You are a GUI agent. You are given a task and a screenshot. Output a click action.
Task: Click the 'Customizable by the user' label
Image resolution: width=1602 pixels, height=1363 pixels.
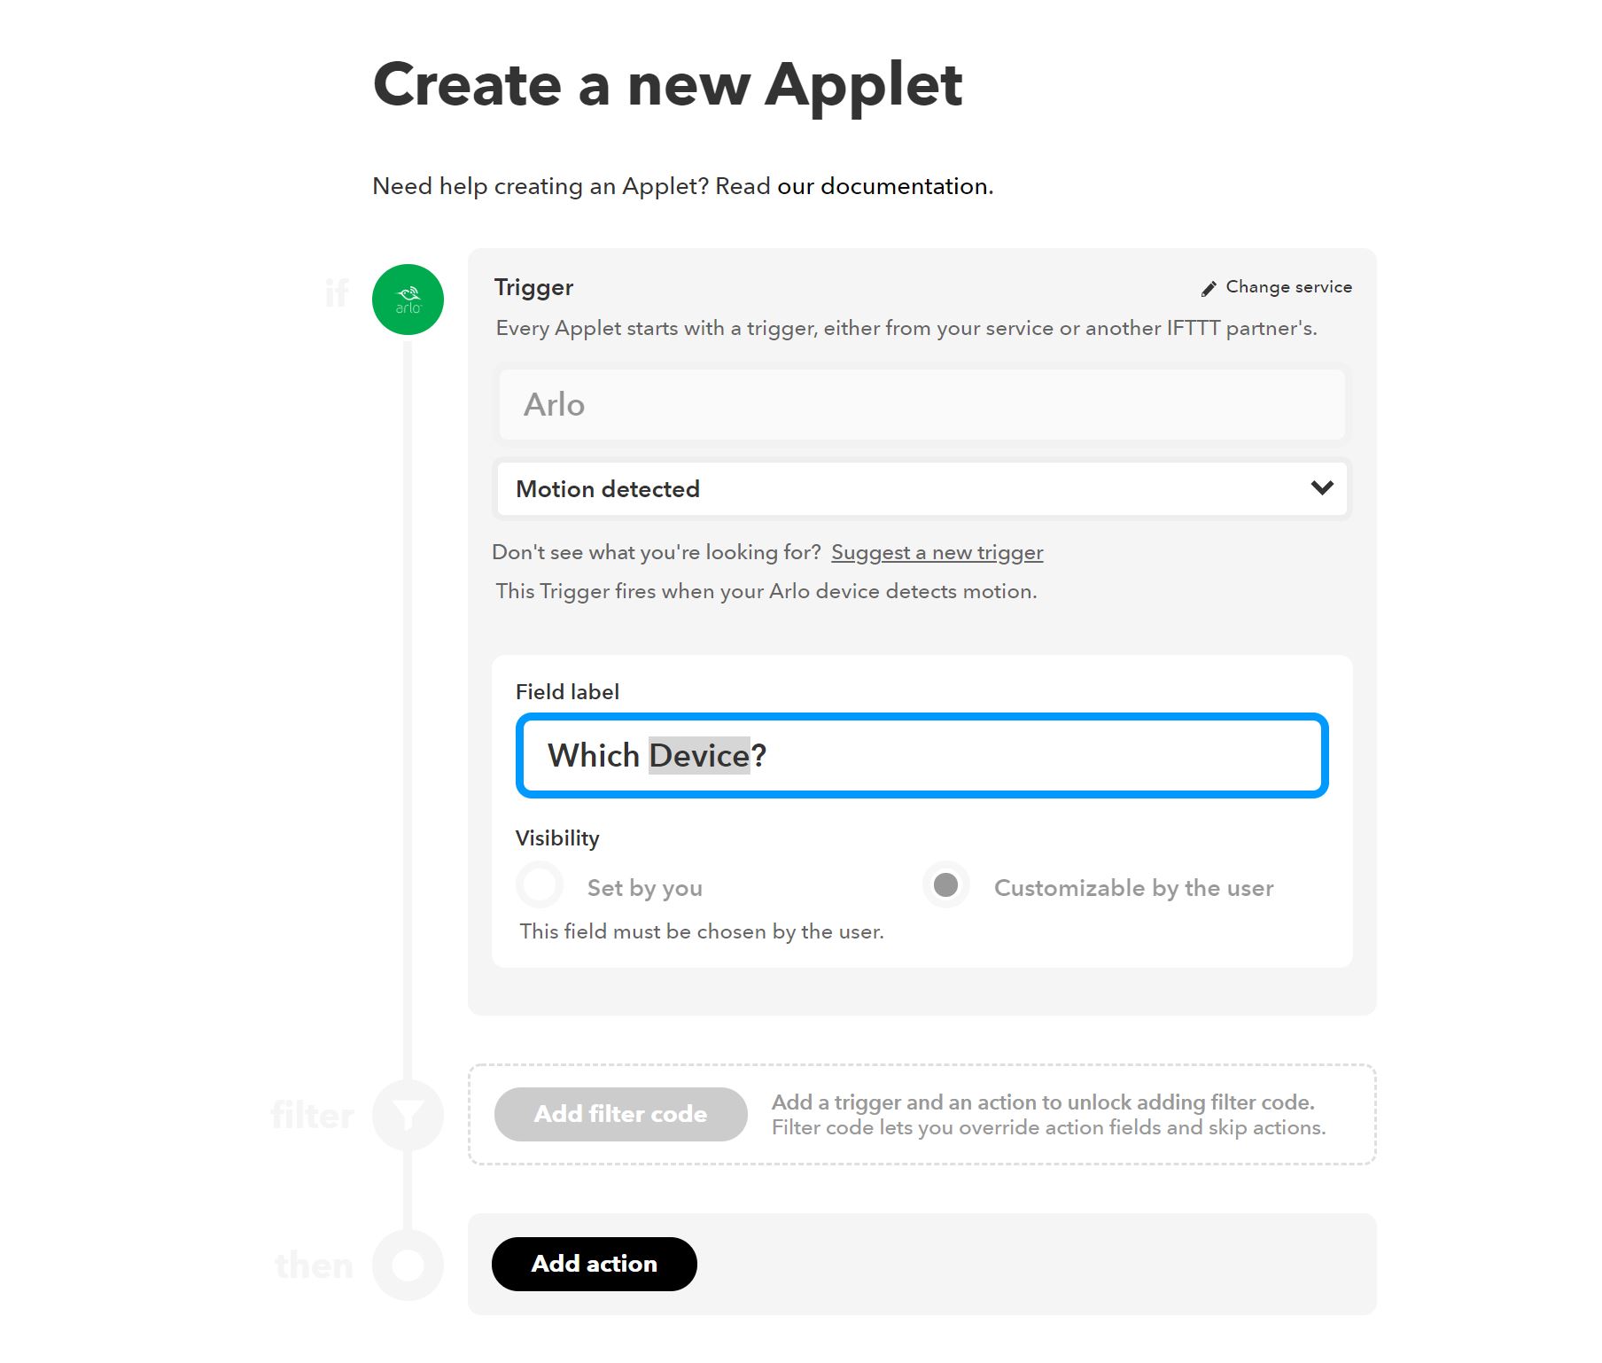[x=1133, y=888]
